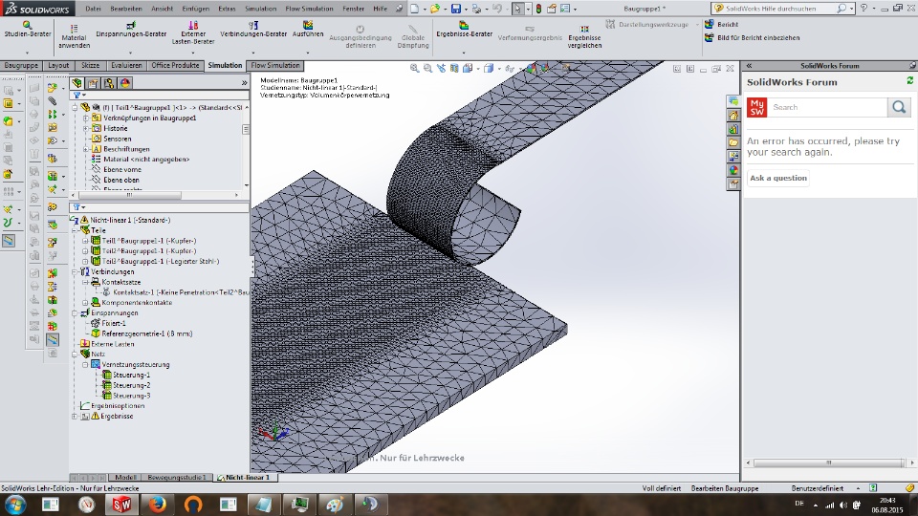Collapse the Verbindungen node
This screenshot has width=918, height=516.
pyautogui.click(x=75, y=272)
